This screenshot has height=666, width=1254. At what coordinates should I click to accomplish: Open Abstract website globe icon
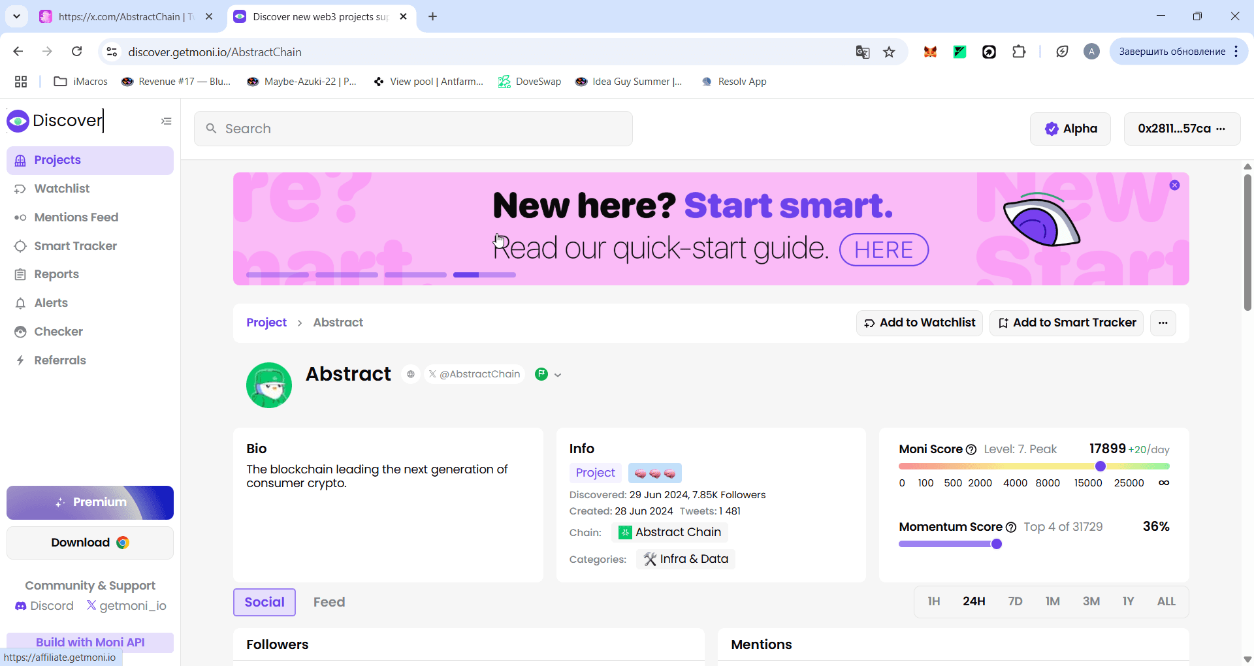tap(411, 374)
